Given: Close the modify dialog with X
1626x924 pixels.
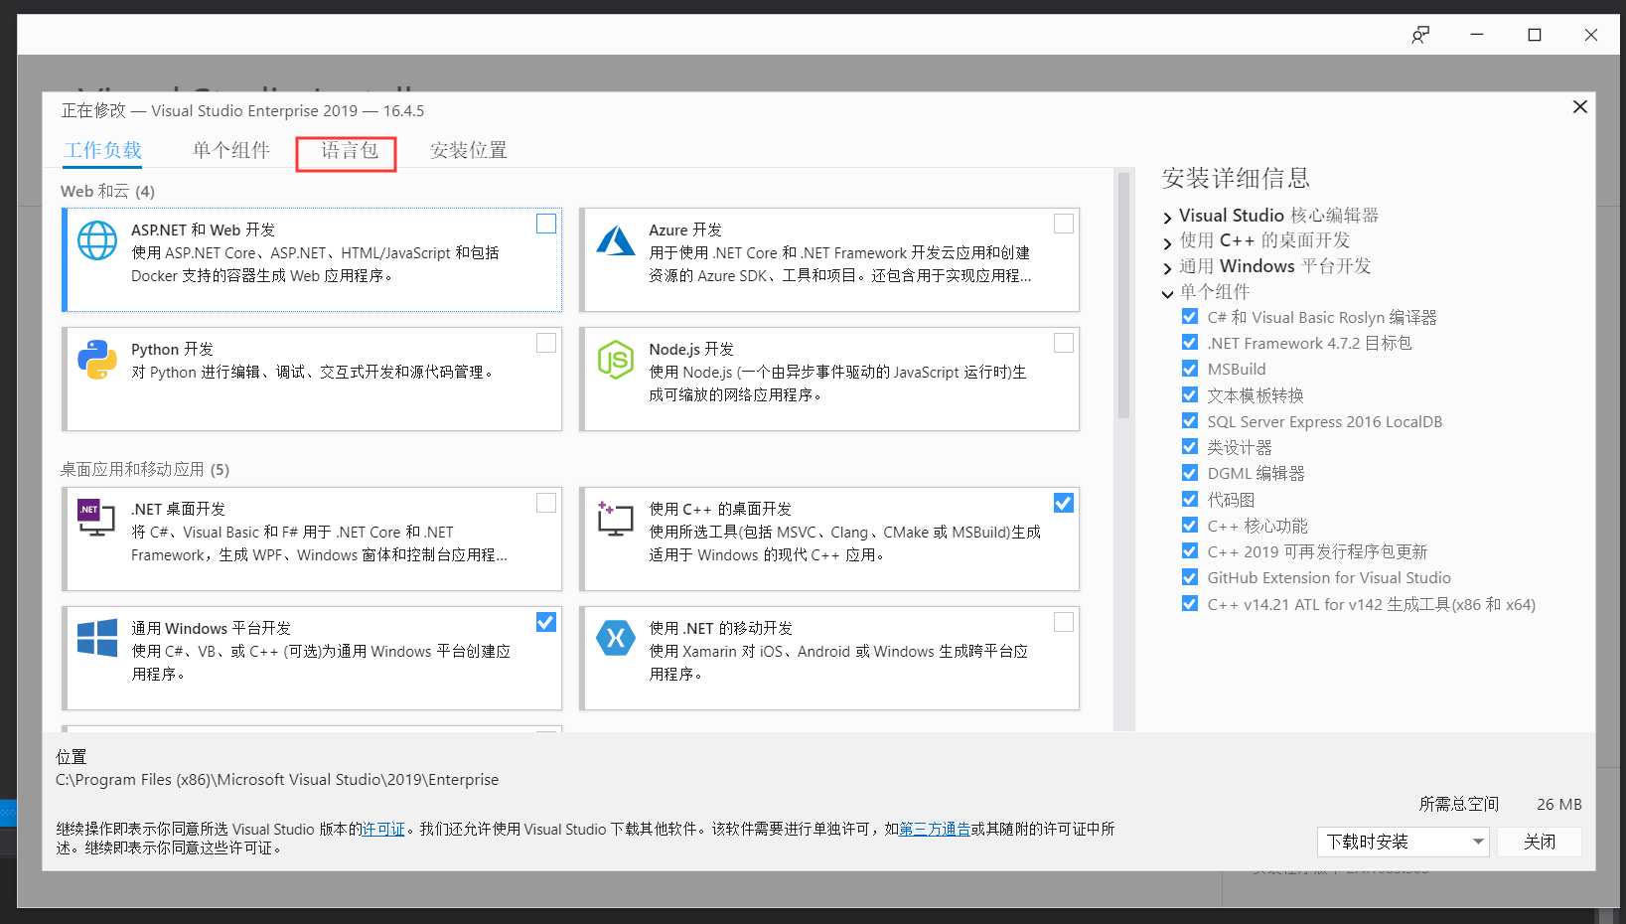Looking at the screenshot, I should pos(1579,106).
